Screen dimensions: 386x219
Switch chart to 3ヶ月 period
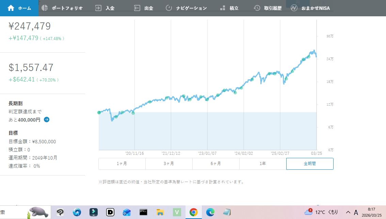click(169, 164)
